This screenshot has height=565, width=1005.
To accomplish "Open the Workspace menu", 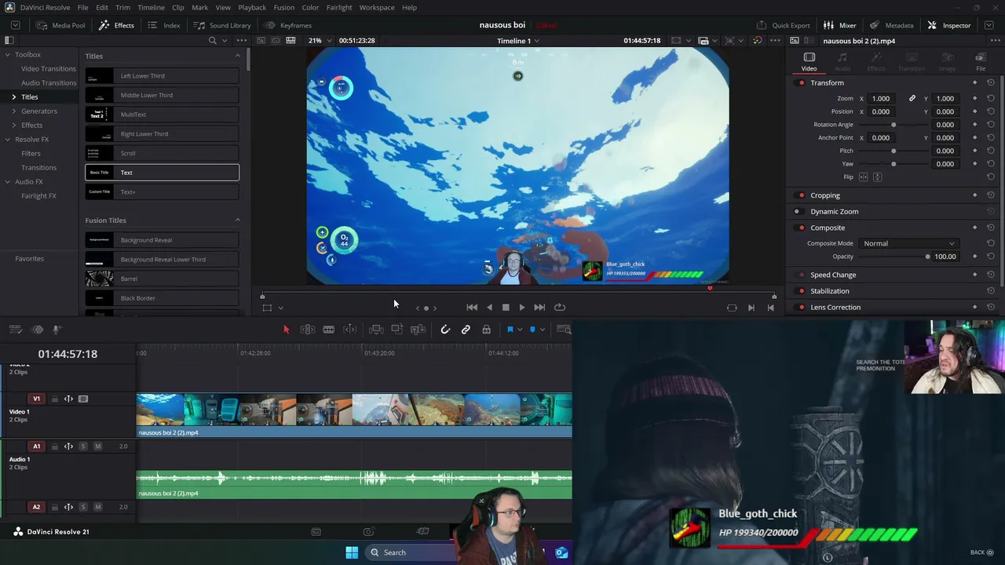I will click(377, 8).
